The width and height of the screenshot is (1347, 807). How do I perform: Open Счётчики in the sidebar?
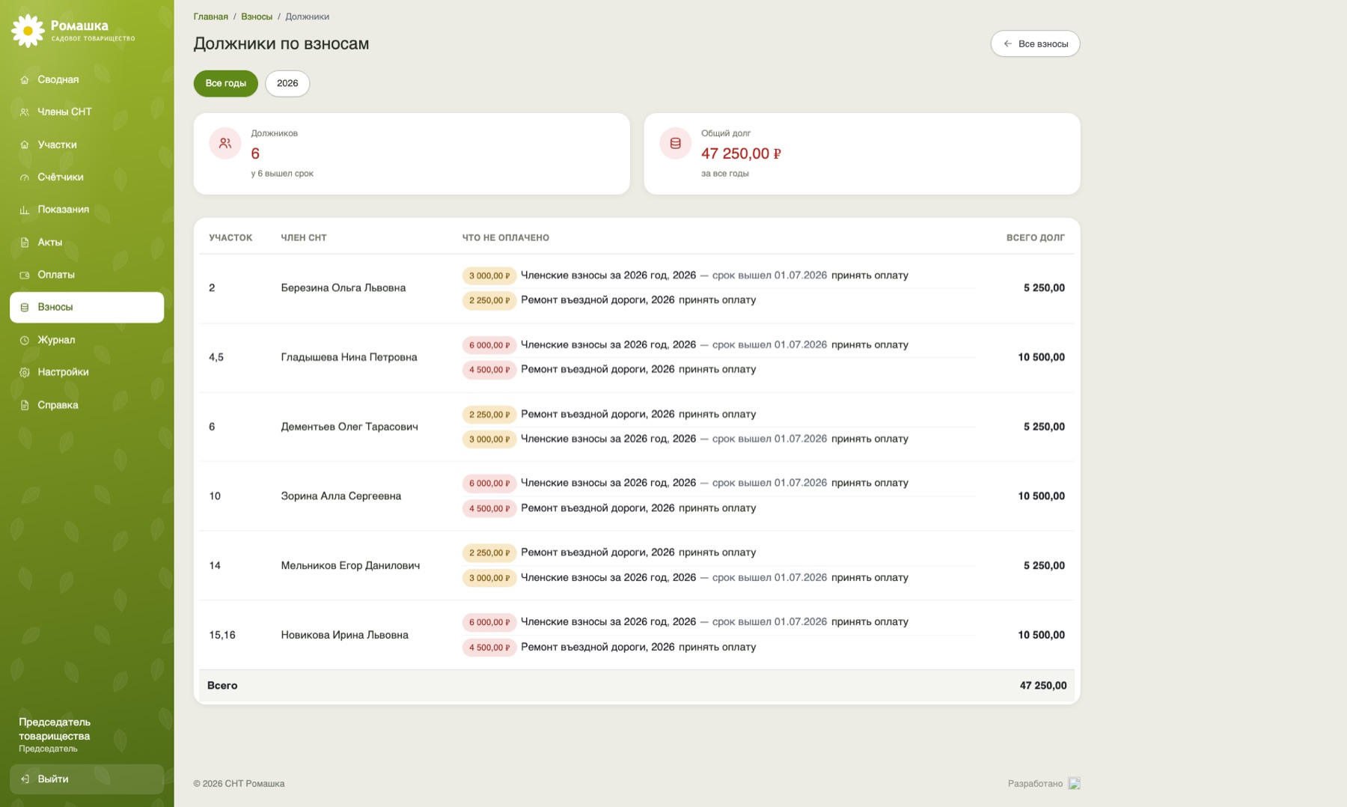[x=87, y=177]
